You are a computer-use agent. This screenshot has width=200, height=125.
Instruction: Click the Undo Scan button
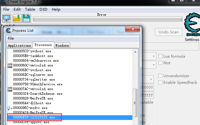tap(168, 32)
